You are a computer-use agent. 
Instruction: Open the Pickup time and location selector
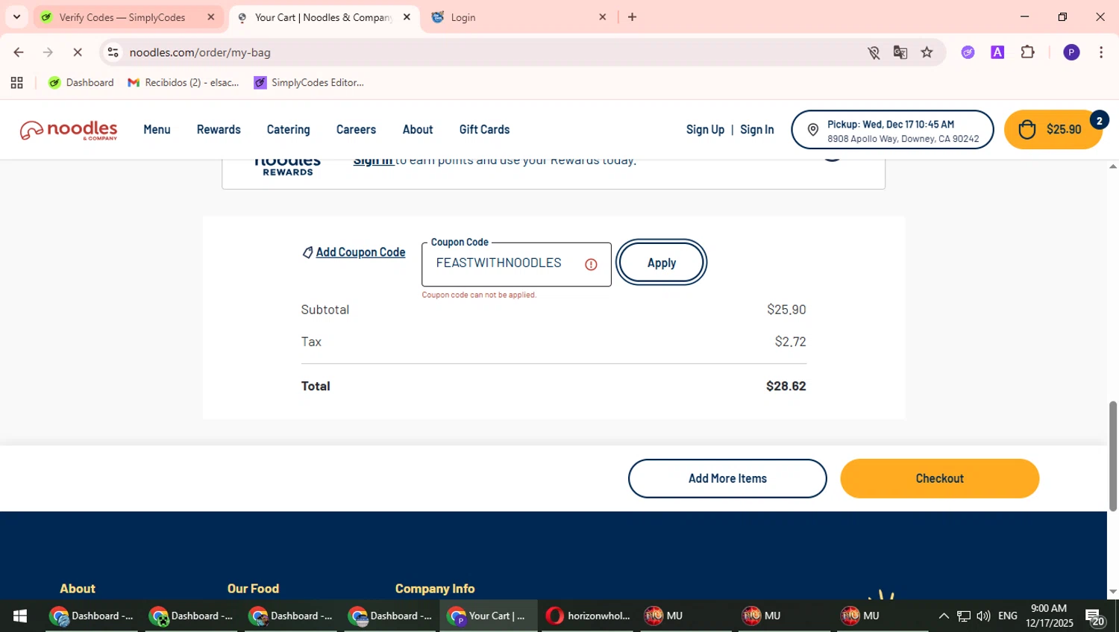[x=892, y=130]
